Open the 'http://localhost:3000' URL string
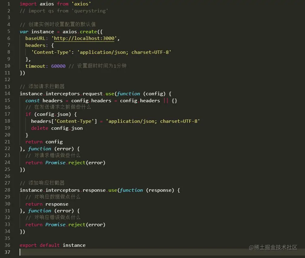Screen dimensions: 305x258 coord(84,38)
